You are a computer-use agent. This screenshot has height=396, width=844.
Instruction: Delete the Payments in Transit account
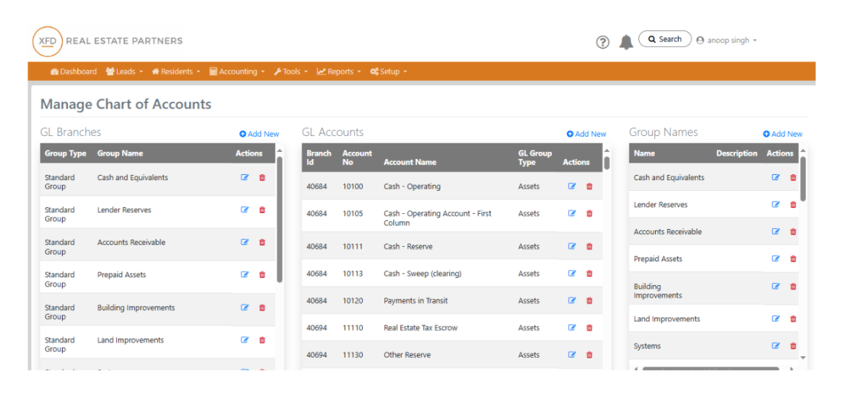point(589,301)
